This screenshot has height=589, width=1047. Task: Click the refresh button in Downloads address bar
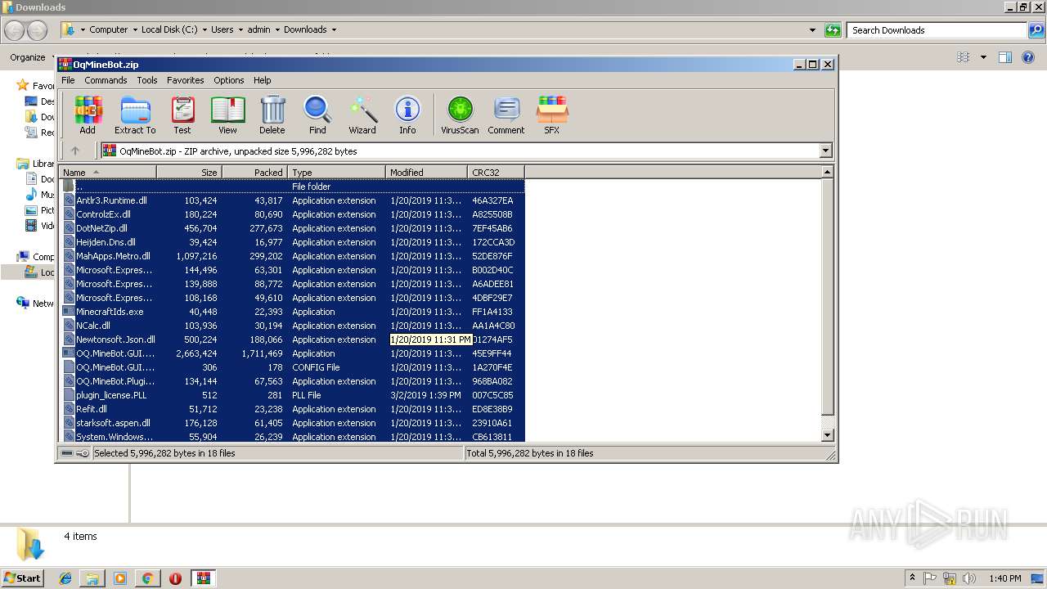833,30
